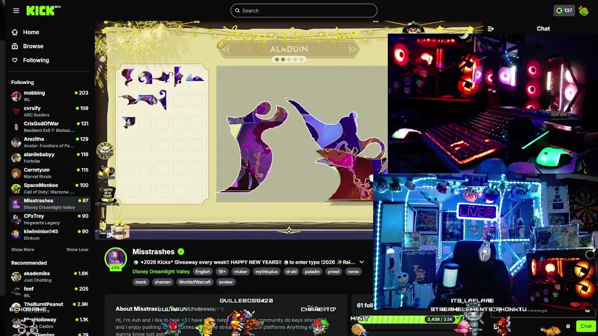Click SpaceMonkee's avatar in the sidebar

(x=16, y=189)
